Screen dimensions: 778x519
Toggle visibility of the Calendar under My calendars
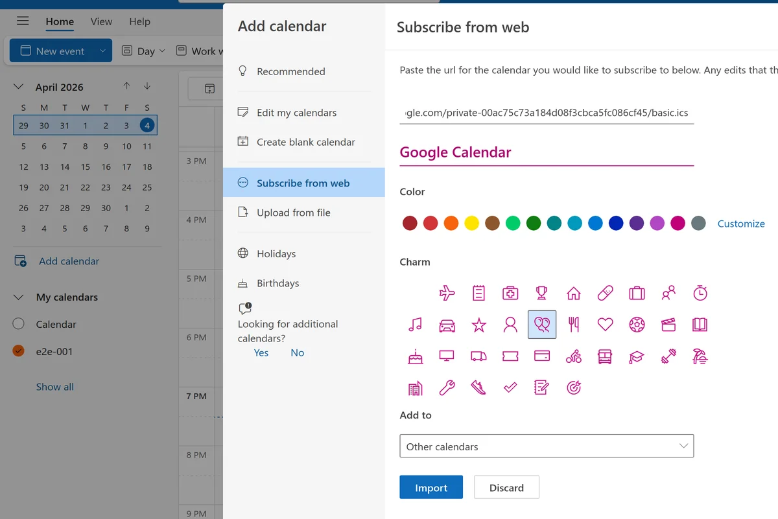point(18,324)
